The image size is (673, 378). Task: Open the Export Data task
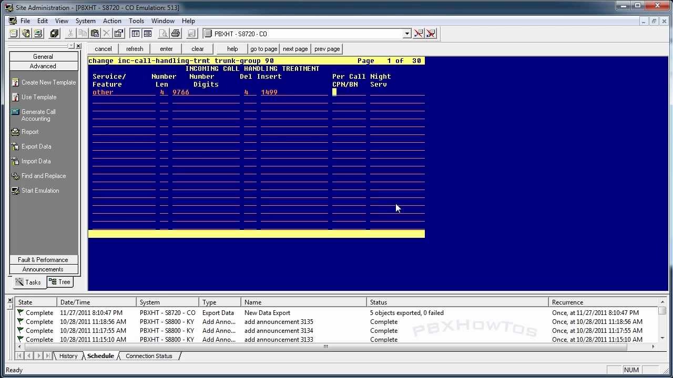[32, 146]
